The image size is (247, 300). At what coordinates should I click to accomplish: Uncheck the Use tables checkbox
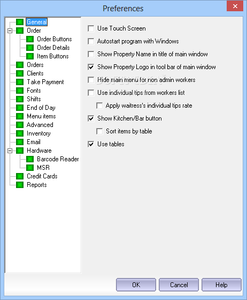click(x=91, y=144)
